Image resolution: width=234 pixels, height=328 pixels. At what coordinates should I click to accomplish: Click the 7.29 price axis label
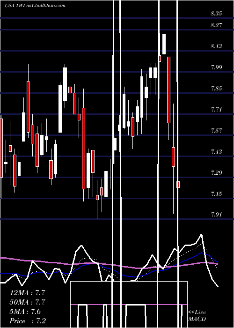click(216, 173)
